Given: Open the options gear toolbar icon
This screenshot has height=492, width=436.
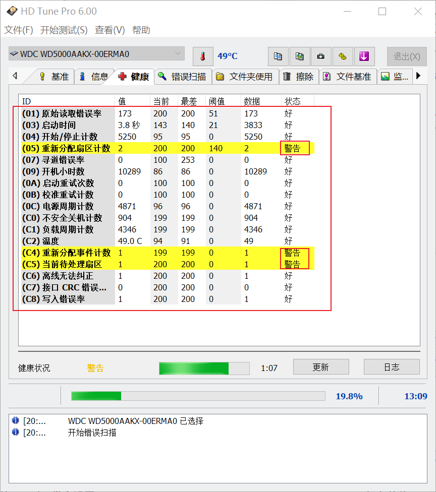Looking at the screenshot, I should 343,56.
